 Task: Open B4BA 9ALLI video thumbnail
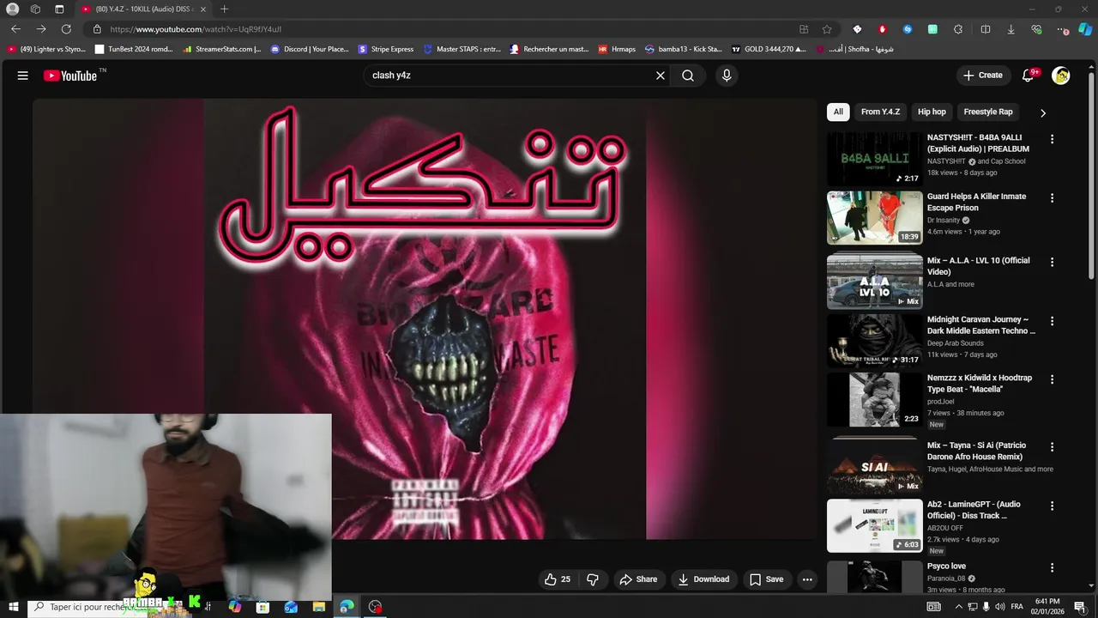click(875, 159)
